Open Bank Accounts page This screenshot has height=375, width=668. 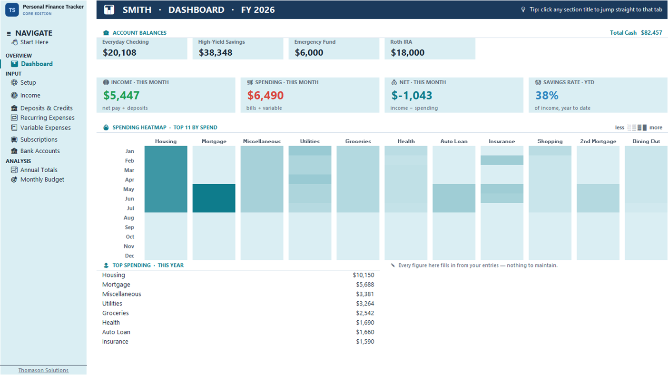click(x=40, y=151)
